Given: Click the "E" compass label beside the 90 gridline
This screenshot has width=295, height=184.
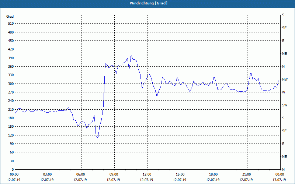Looking at the screenshot, I should [283, 144].
